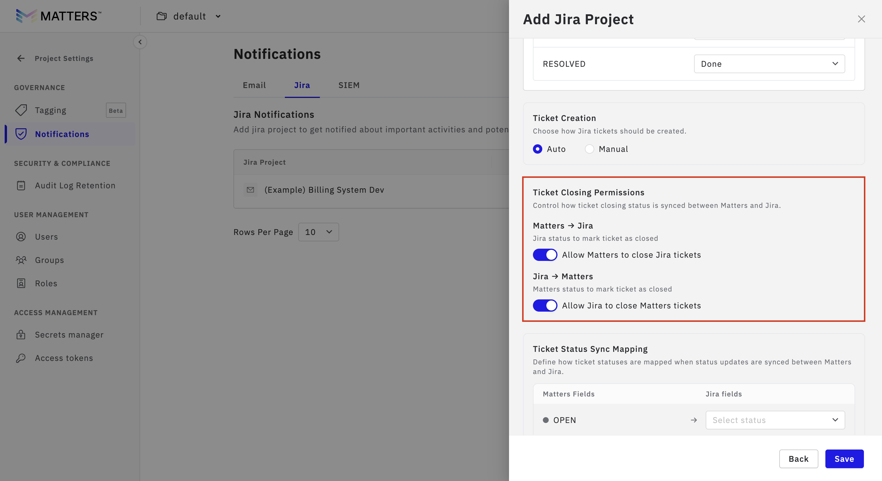Switch to the SIEM tab
The height and width of the screenshot is (481, 882).
click(349, 85)
